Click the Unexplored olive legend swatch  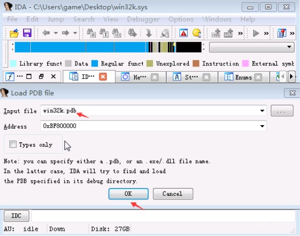[150, 63]
